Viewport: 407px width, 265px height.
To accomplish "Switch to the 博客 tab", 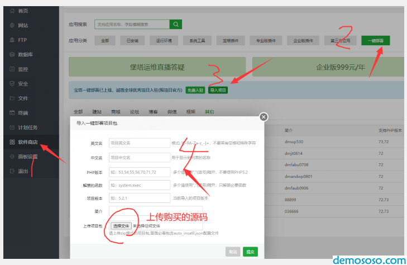I will coord(153,112).
